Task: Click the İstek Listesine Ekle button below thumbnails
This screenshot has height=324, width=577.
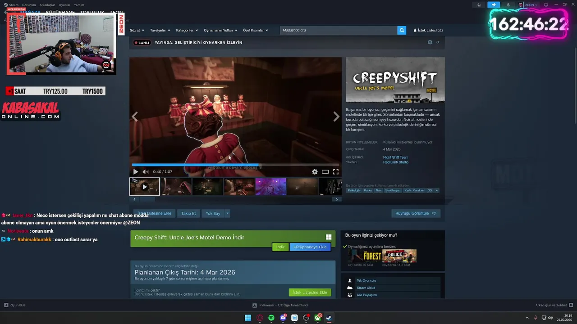Action: (154, 213)
